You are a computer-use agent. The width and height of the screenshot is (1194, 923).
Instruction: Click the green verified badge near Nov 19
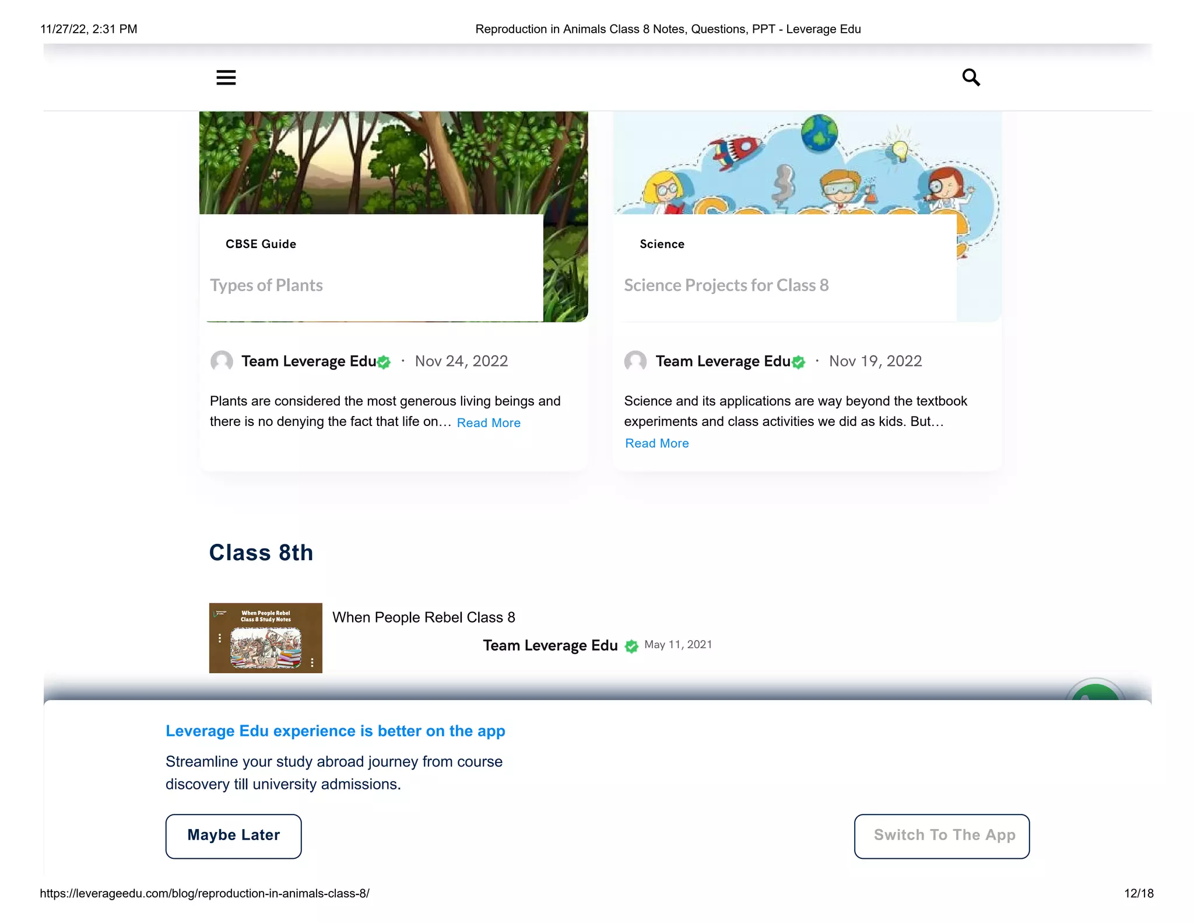tap(798, 362)
